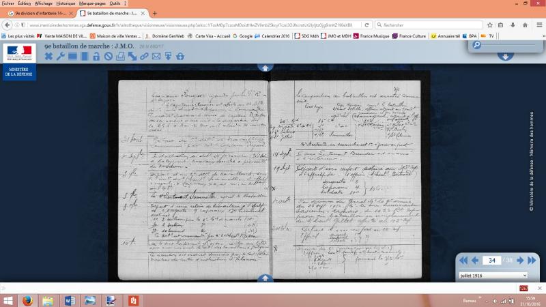Open Firefox downloads arrow icon
The height and width of the screenshot is (307, 546).
coord(513,25)
